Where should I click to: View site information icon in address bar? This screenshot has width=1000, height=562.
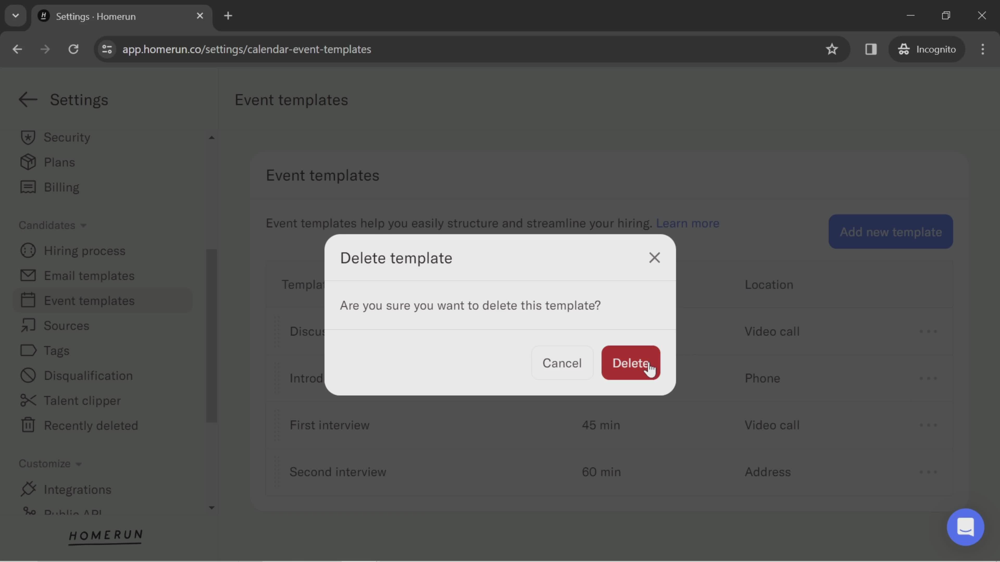tap(107, 49)
